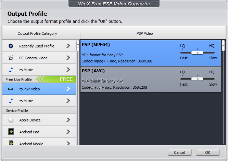This screenshot has height=161, width=228.
Task: Click 'Codec: avc + aac, Resolution: 368x208' text
Action: pyautogui.click(x=114, y=87)
